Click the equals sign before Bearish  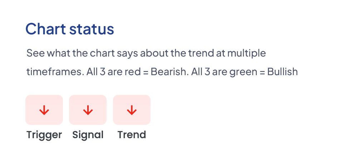coord(146,72)
